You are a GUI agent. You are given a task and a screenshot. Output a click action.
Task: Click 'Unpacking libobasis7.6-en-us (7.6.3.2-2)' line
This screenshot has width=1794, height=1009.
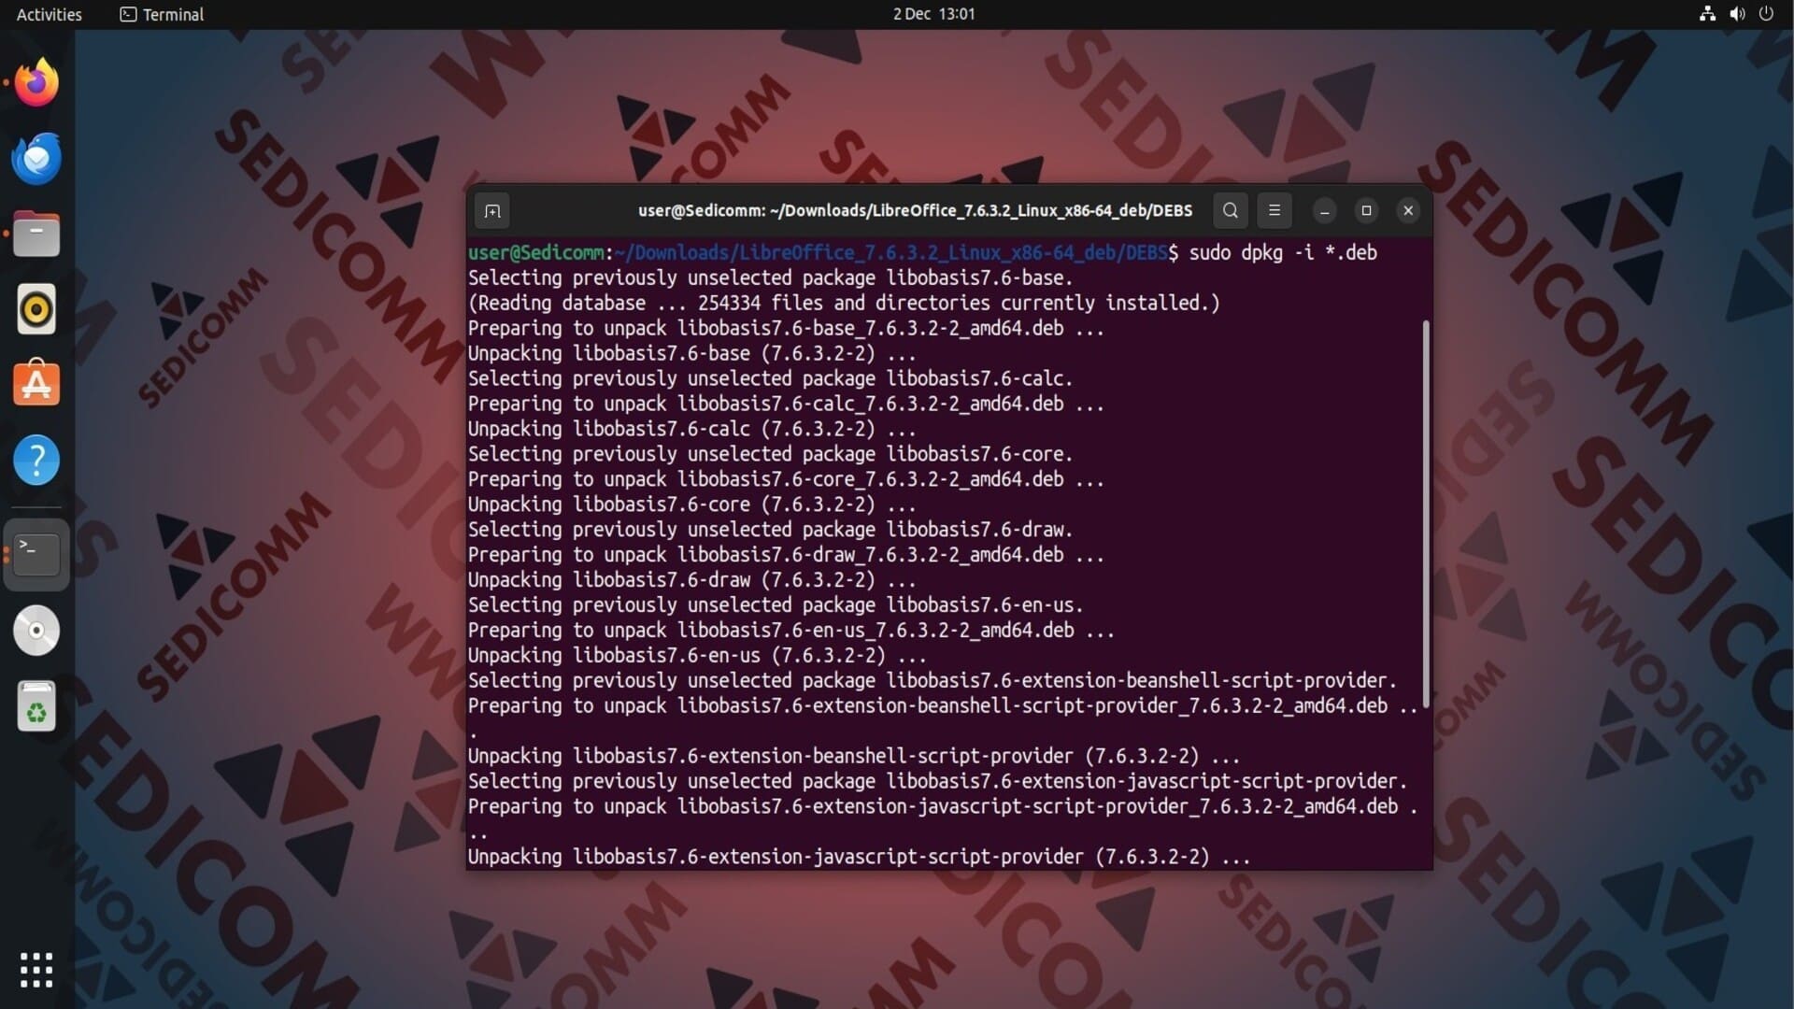697,655
